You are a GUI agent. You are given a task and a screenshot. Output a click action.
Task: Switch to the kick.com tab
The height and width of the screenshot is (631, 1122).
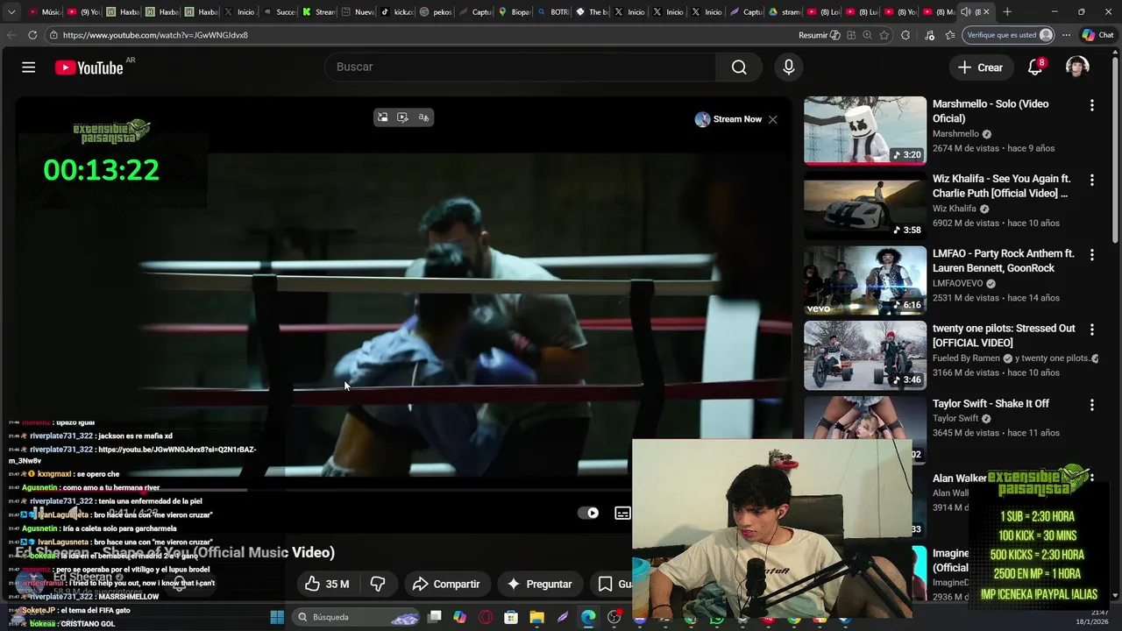[397, 11]
